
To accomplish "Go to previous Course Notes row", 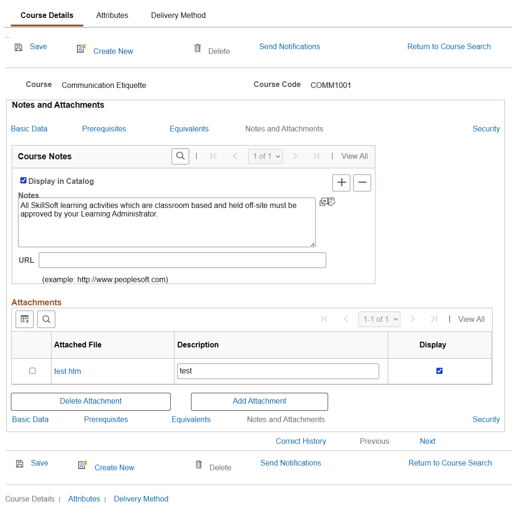I will tap(235, 156).
